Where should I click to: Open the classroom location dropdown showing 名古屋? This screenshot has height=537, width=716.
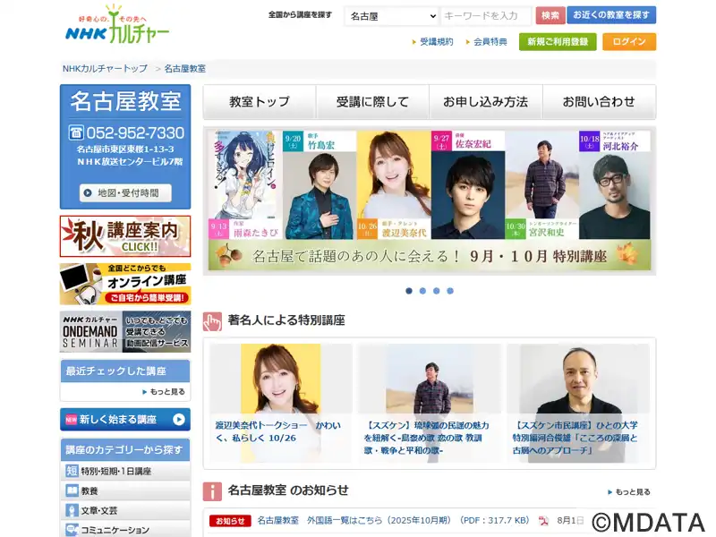[x=392, y=16]
